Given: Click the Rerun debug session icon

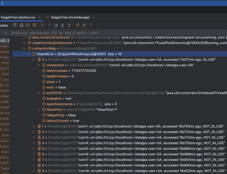Looking at the screenshot, I should pyautogui.click(x=15, y=25).
